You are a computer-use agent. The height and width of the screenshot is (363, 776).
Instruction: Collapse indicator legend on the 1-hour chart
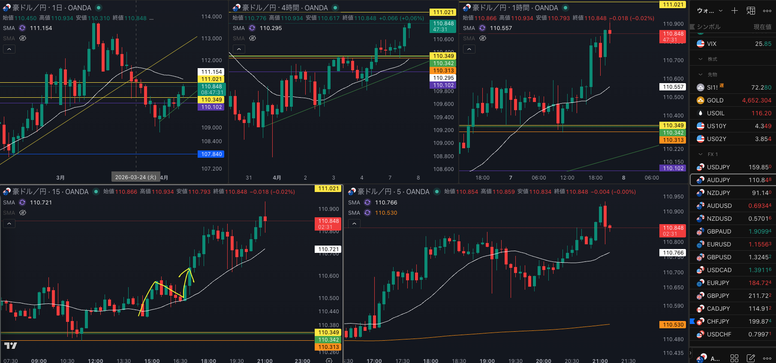[469, 49]
